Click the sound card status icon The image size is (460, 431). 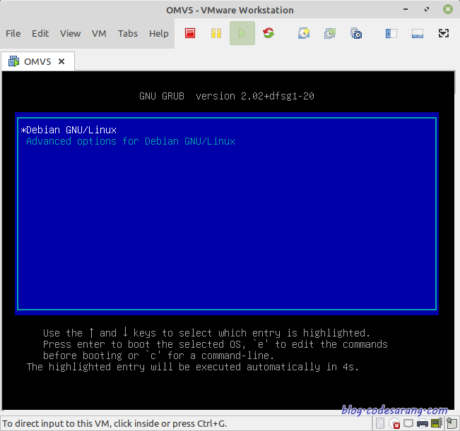(x=437, y=423)
